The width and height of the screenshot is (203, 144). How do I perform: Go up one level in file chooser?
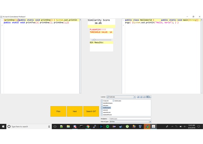click(138, 97)
